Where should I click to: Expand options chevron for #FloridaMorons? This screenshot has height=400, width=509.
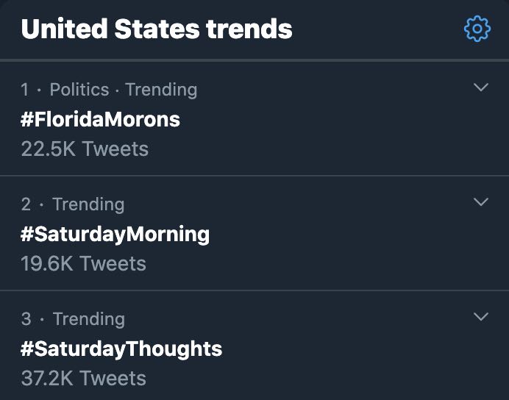click(x=481, y=88)
